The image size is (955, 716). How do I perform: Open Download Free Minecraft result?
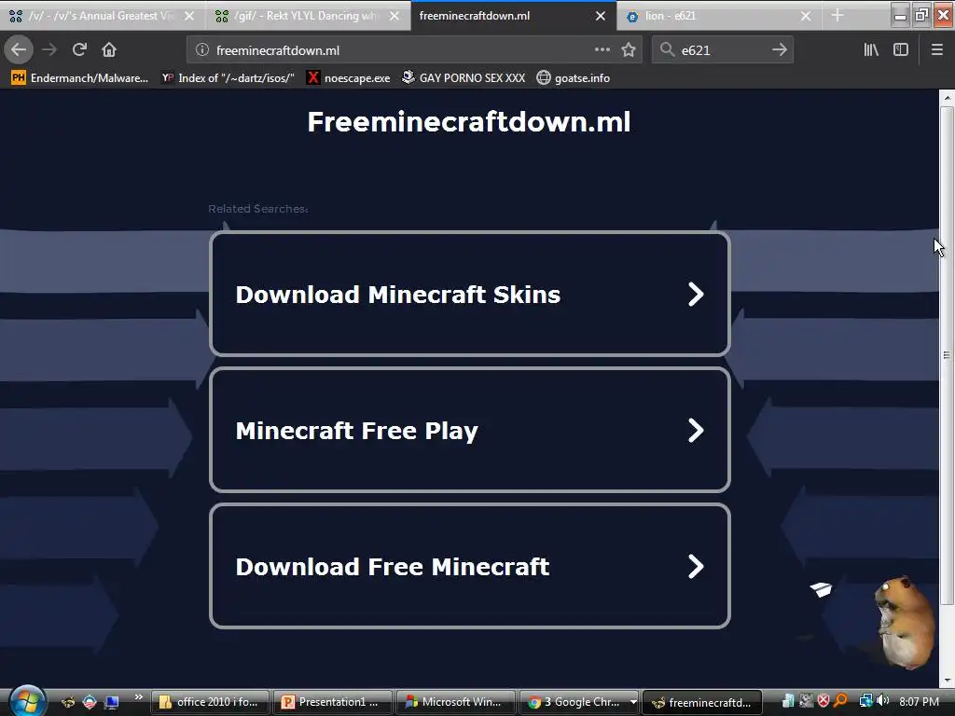tap(470, 566)
